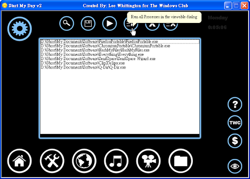
Task: Toggle the eye view icon
Action: (235, 166)
